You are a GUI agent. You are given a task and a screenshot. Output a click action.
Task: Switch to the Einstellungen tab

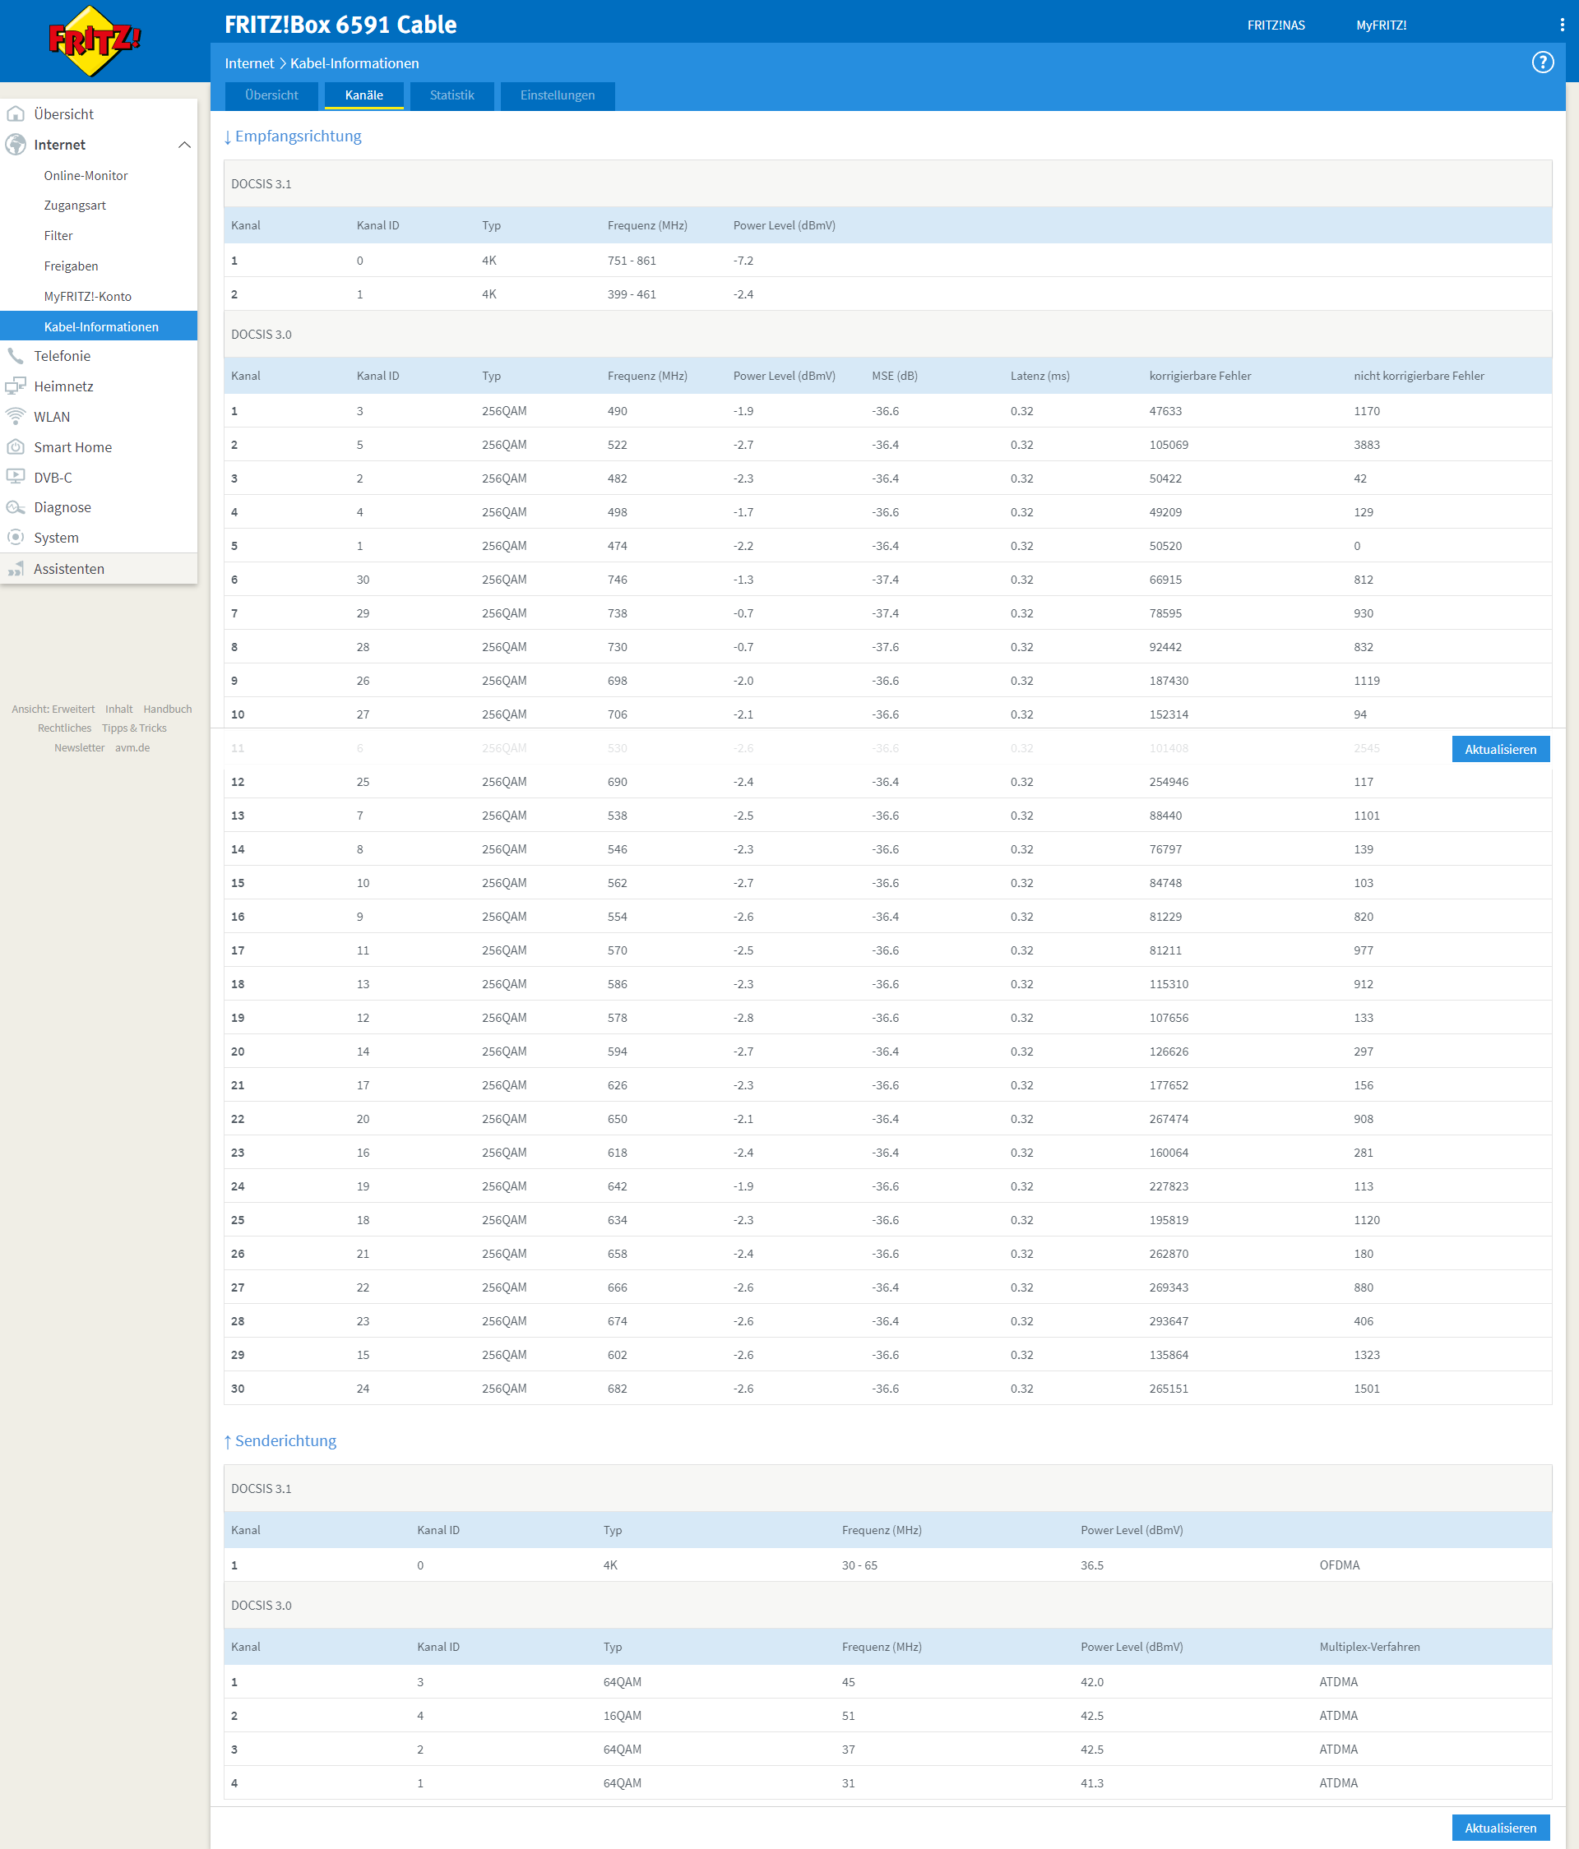[x=557, y=95]
